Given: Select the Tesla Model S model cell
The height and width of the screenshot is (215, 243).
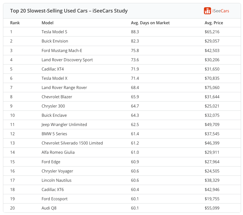Looking at the screenshot, I should 54,32.
